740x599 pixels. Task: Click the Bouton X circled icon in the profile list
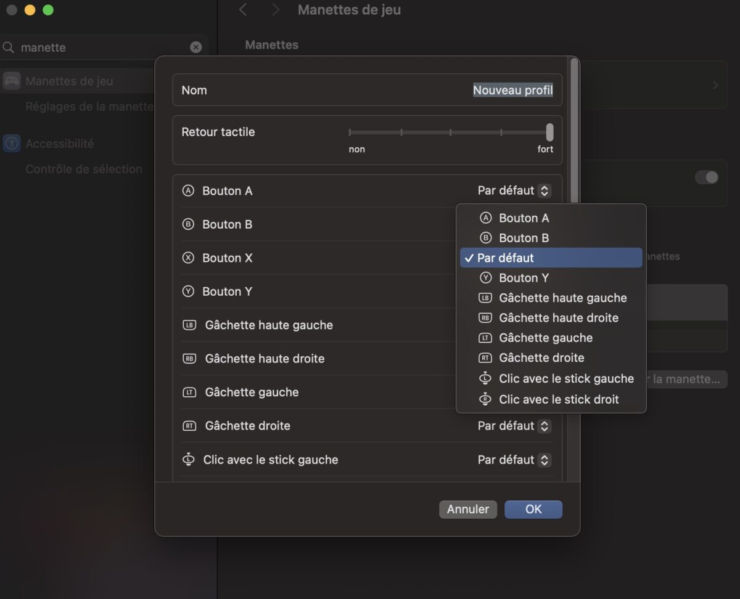pos(188,258)
